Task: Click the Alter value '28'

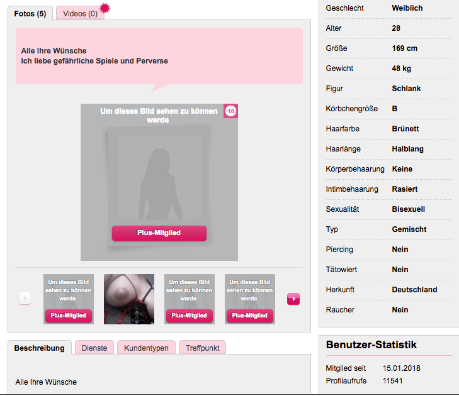Action: click(396, 28)
